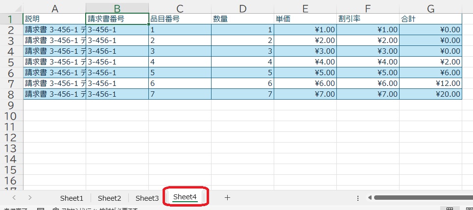This screenshot has height=210, width=473.
Task: Switch to the Sheet3 tab
Action: pos(147,198)
